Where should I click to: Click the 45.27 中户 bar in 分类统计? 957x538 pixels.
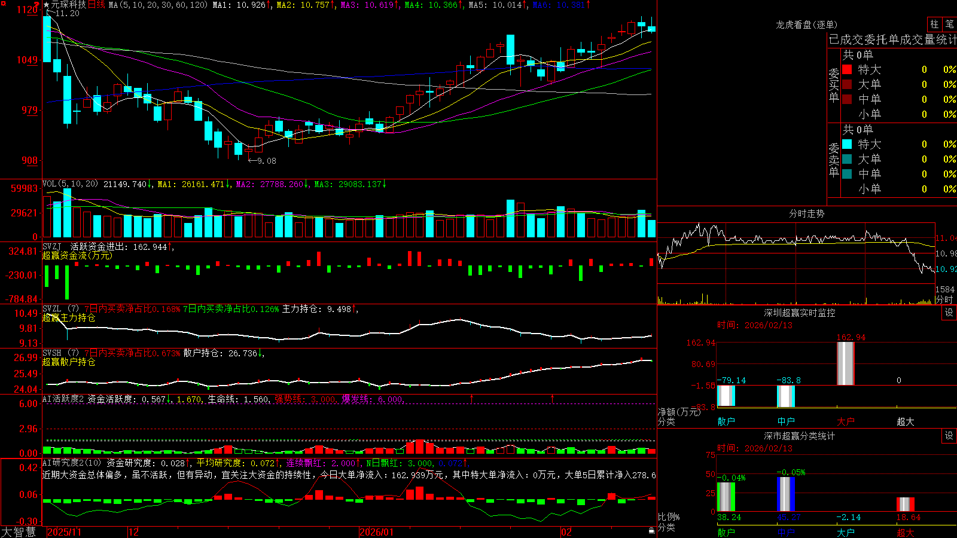(x=786, y=494)
